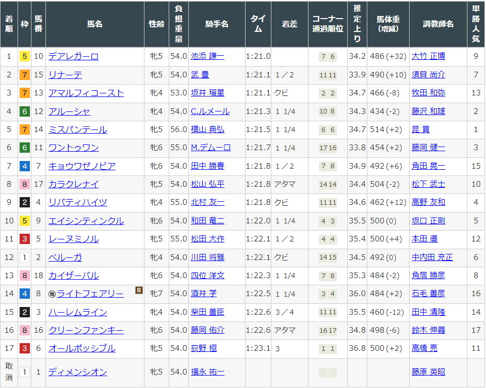Click red frame 3 badge in レーヌミノル row

tap(24, 239)
